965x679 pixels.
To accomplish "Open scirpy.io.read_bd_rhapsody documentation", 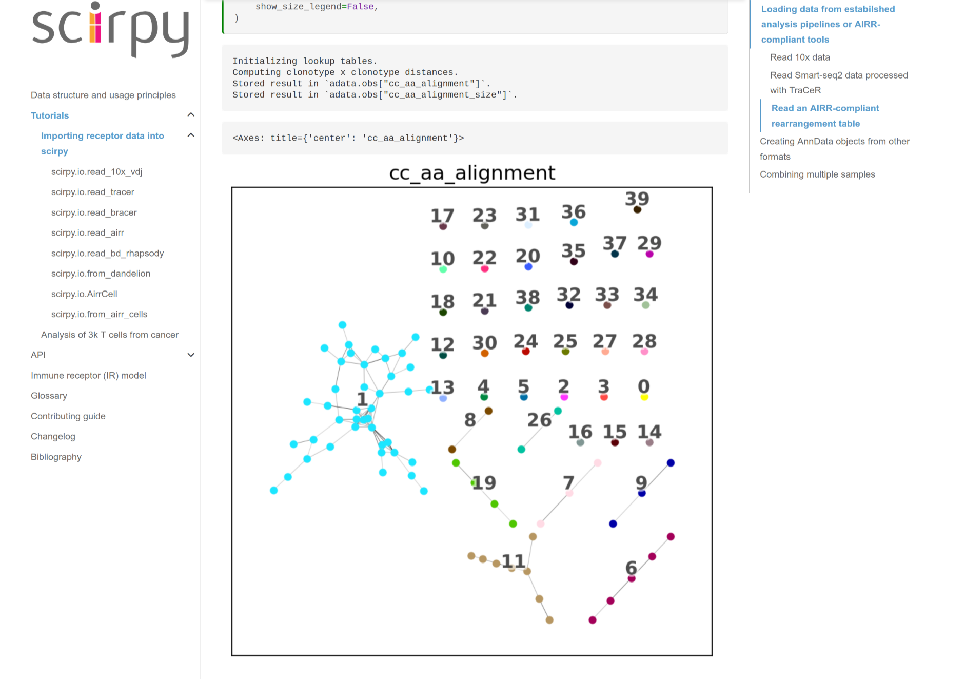I will click(x=107, y=253).
